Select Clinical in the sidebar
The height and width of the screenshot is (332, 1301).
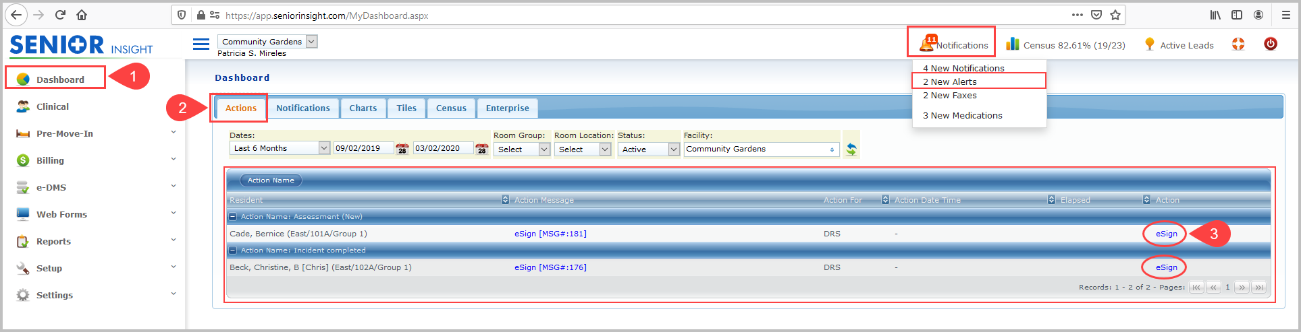pos(52,106)
